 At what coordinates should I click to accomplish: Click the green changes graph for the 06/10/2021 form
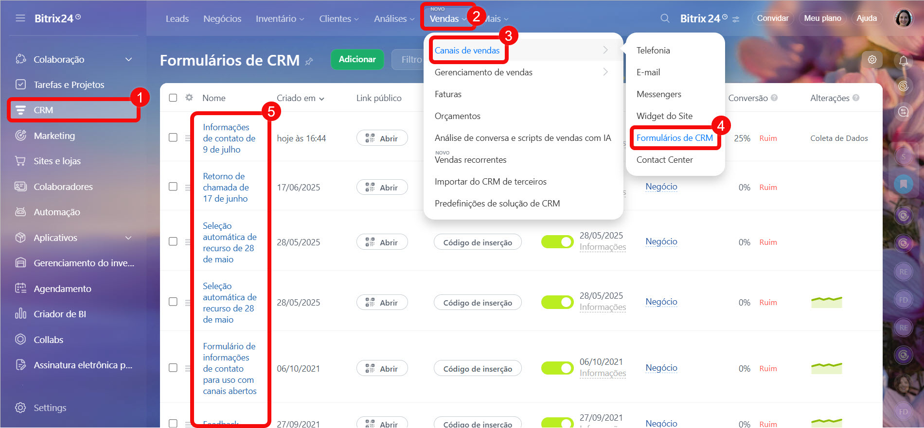826,368
